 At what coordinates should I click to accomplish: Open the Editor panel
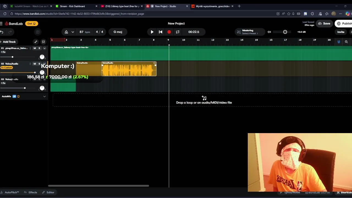pos(48,193)
